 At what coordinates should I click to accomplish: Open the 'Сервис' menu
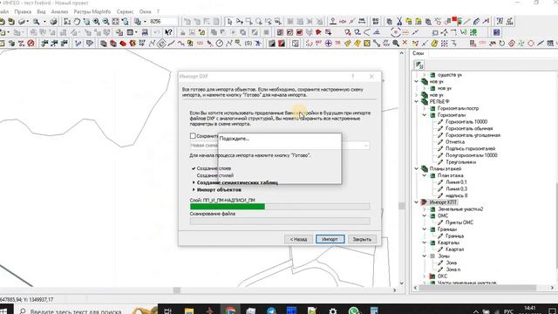[x=125, y=11]
